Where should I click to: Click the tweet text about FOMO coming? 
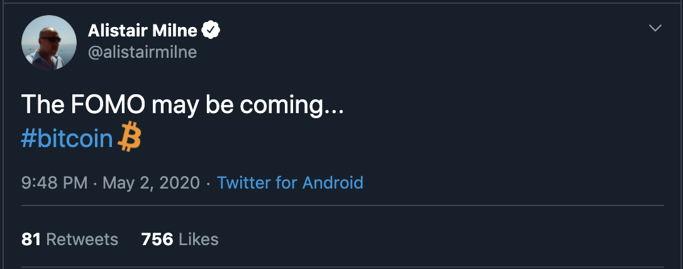coord(182,104)
